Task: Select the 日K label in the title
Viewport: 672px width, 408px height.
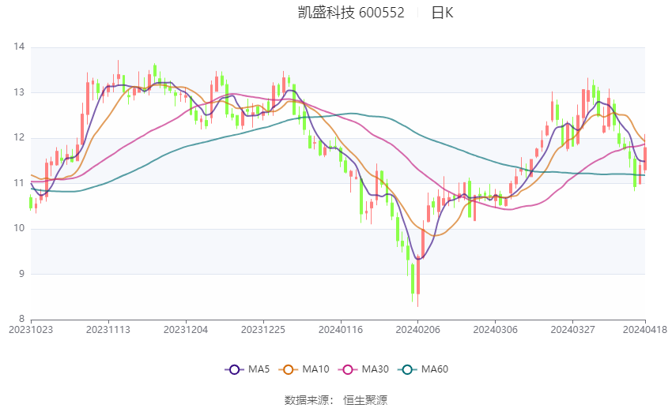Action: point(442,13)
